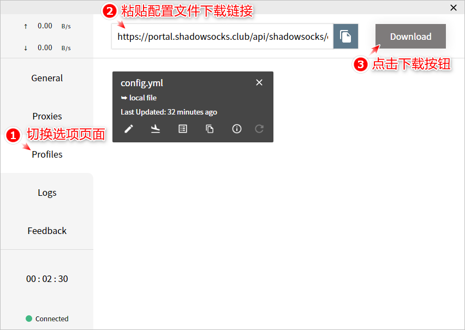This screenshot has height=330, width=465.
Task: Select the config.yml profile card
Action: [x=193, y=107]
